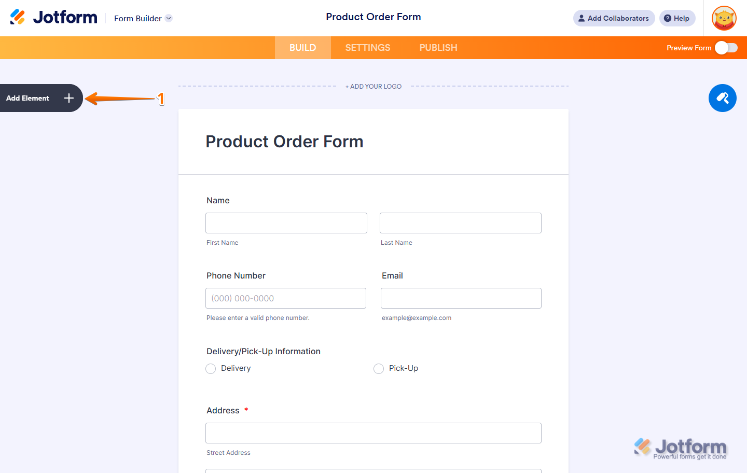Click the Last Name input field
Screen dimensions: 747x473
click(461, 223)
